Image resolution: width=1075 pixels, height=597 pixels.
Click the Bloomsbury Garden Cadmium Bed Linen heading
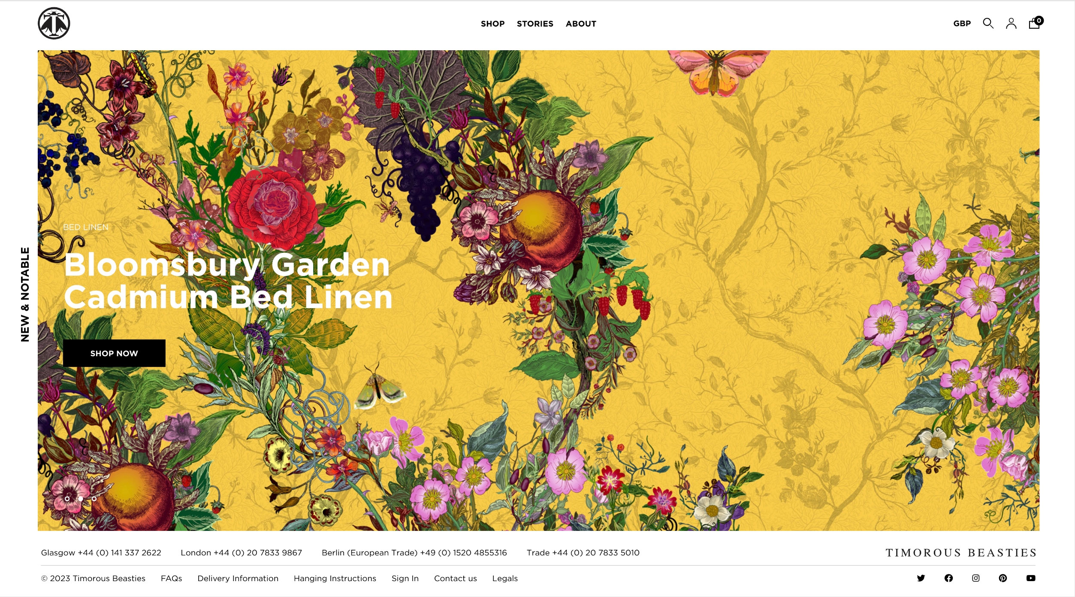(x=228, y=281)
